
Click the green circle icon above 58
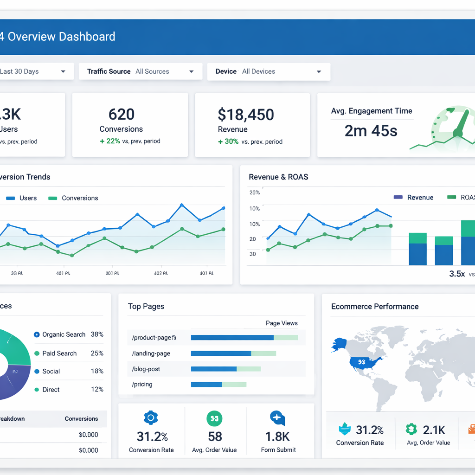click(x=214, y=418)
